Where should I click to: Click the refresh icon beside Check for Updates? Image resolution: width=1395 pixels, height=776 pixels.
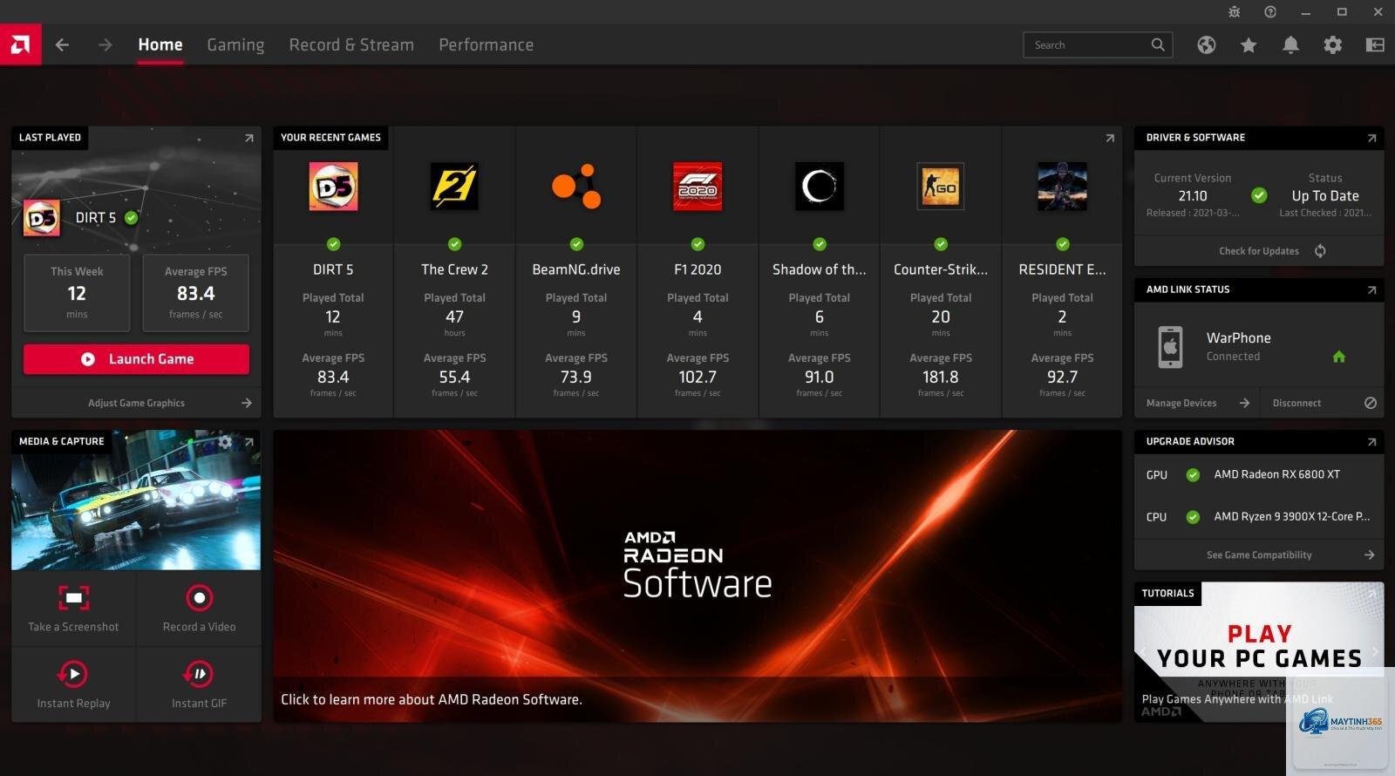click(x=1320, y=251)
